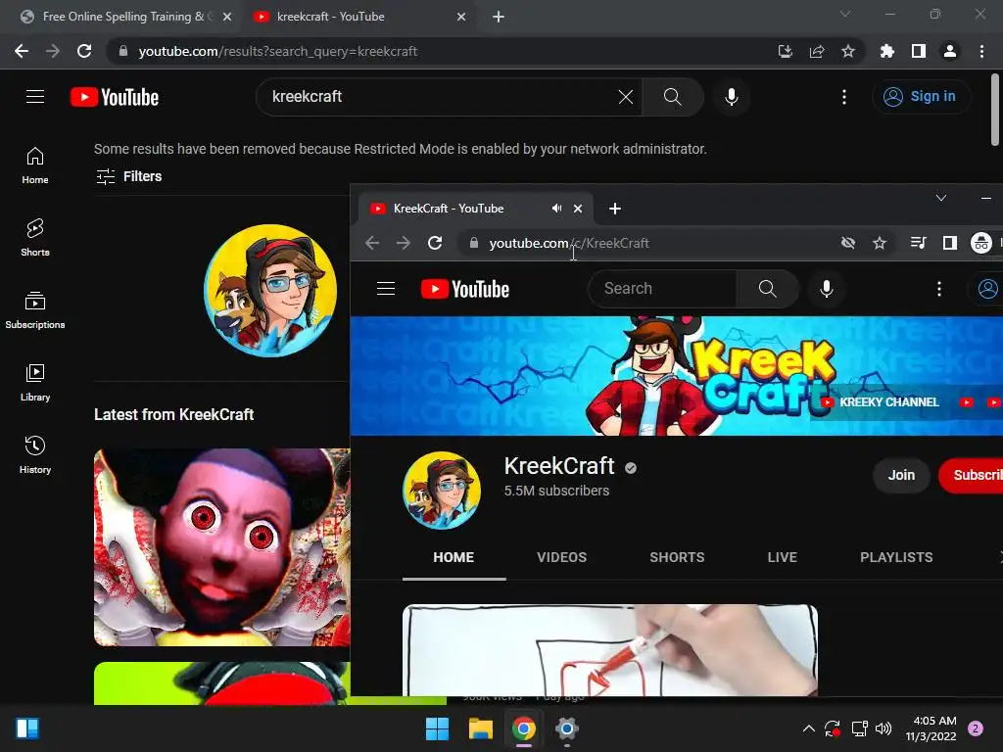
Task: Click the Join button
Action: [901, 475]
